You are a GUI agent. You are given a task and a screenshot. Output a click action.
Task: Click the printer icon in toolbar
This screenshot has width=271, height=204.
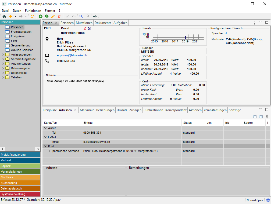[x=95, y=16]
